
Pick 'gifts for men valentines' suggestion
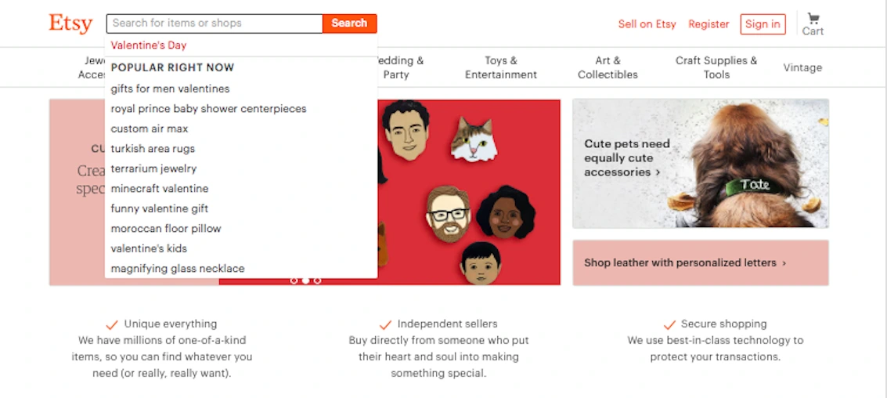tap(170, 89)
